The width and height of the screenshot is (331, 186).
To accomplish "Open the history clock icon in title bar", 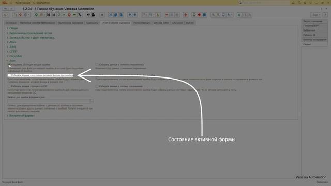I will [x=299, y=3].
